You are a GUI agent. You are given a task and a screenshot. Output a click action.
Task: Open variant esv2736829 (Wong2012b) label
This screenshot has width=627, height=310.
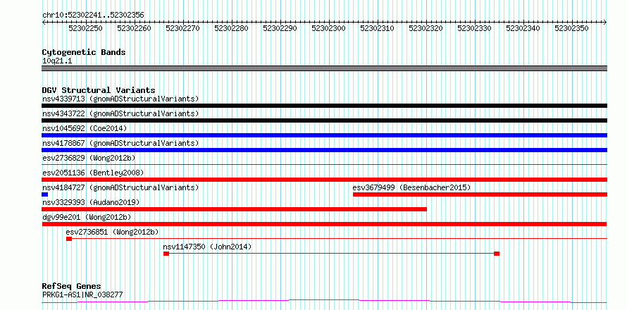tap(89, 158)
